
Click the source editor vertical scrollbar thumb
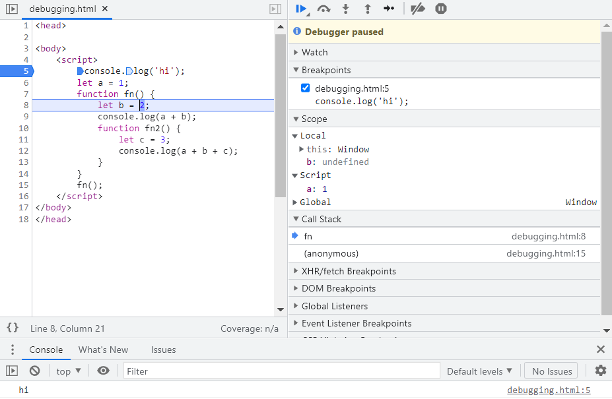point(280,115)
